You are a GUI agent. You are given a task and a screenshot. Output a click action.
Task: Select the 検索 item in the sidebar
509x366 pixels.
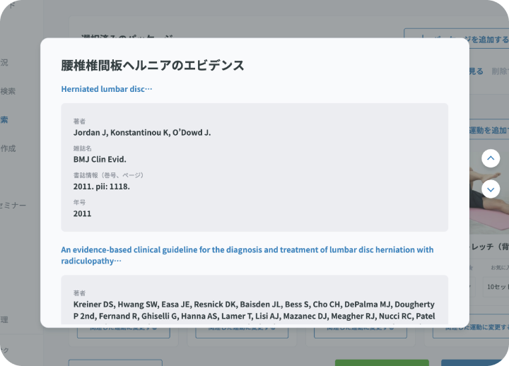[x=8, y=91]
